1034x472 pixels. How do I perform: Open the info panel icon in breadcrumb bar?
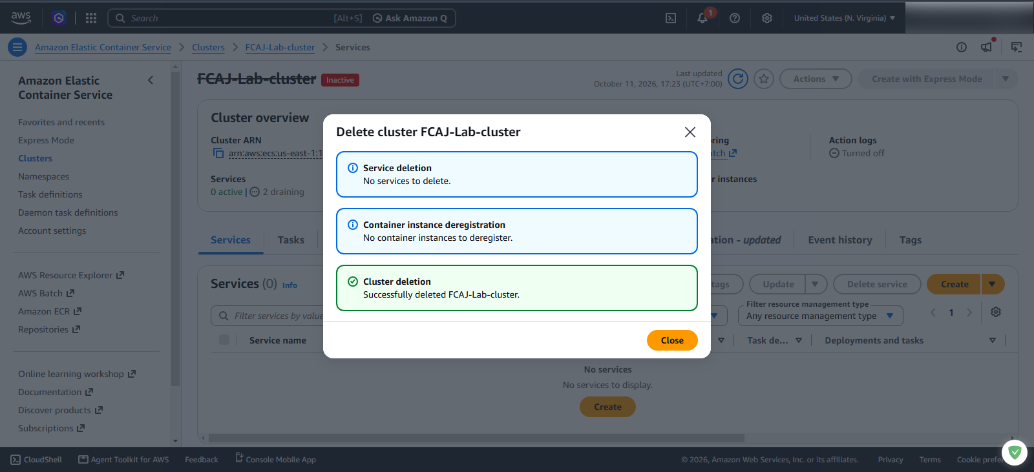point(962,47)
